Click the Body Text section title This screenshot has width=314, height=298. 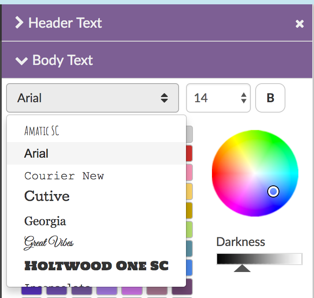pyautogui.click(x=63, y=60)
